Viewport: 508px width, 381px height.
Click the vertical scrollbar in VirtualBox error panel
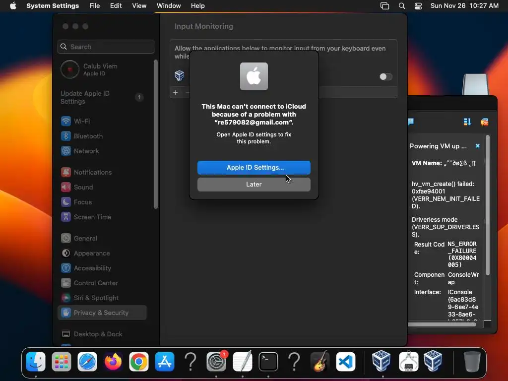pyautogui.click(x=488, y=205)
